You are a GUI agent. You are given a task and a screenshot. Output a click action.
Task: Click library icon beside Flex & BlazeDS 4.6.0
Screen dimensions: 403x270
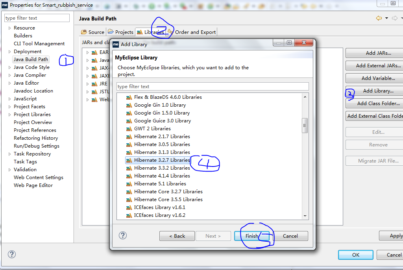pos(129,97)
